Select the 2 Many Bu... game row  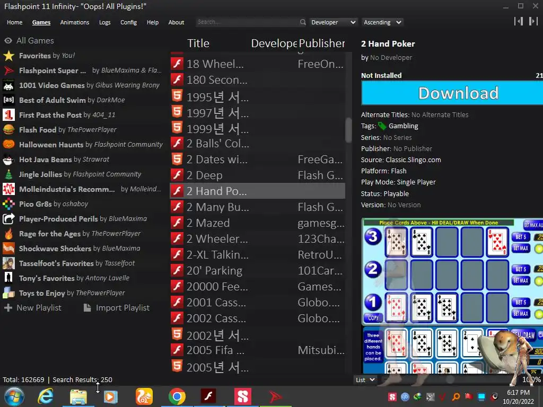pyautogui.click(x=257, y=207)
